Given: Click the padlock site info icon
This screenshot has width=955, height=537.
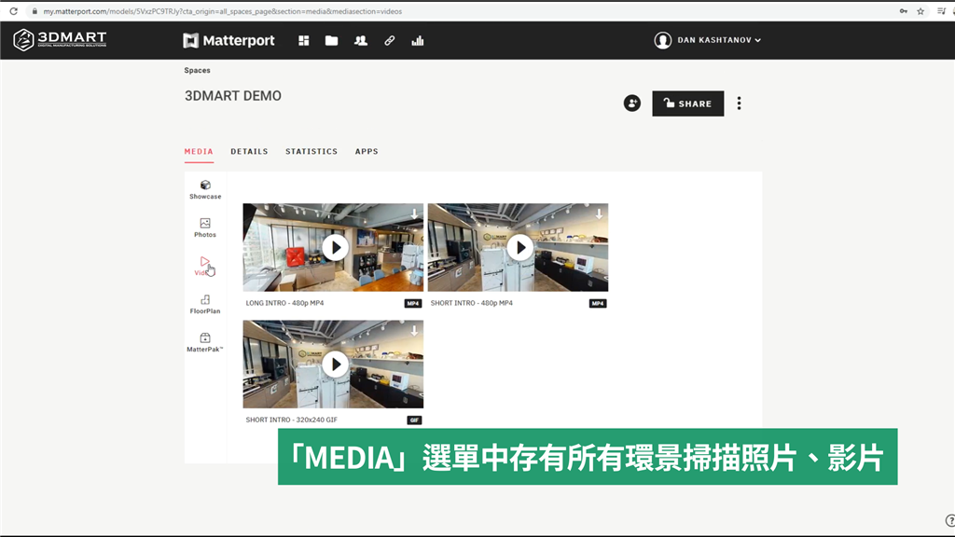Looking at the screenshot, I should 35,11.
